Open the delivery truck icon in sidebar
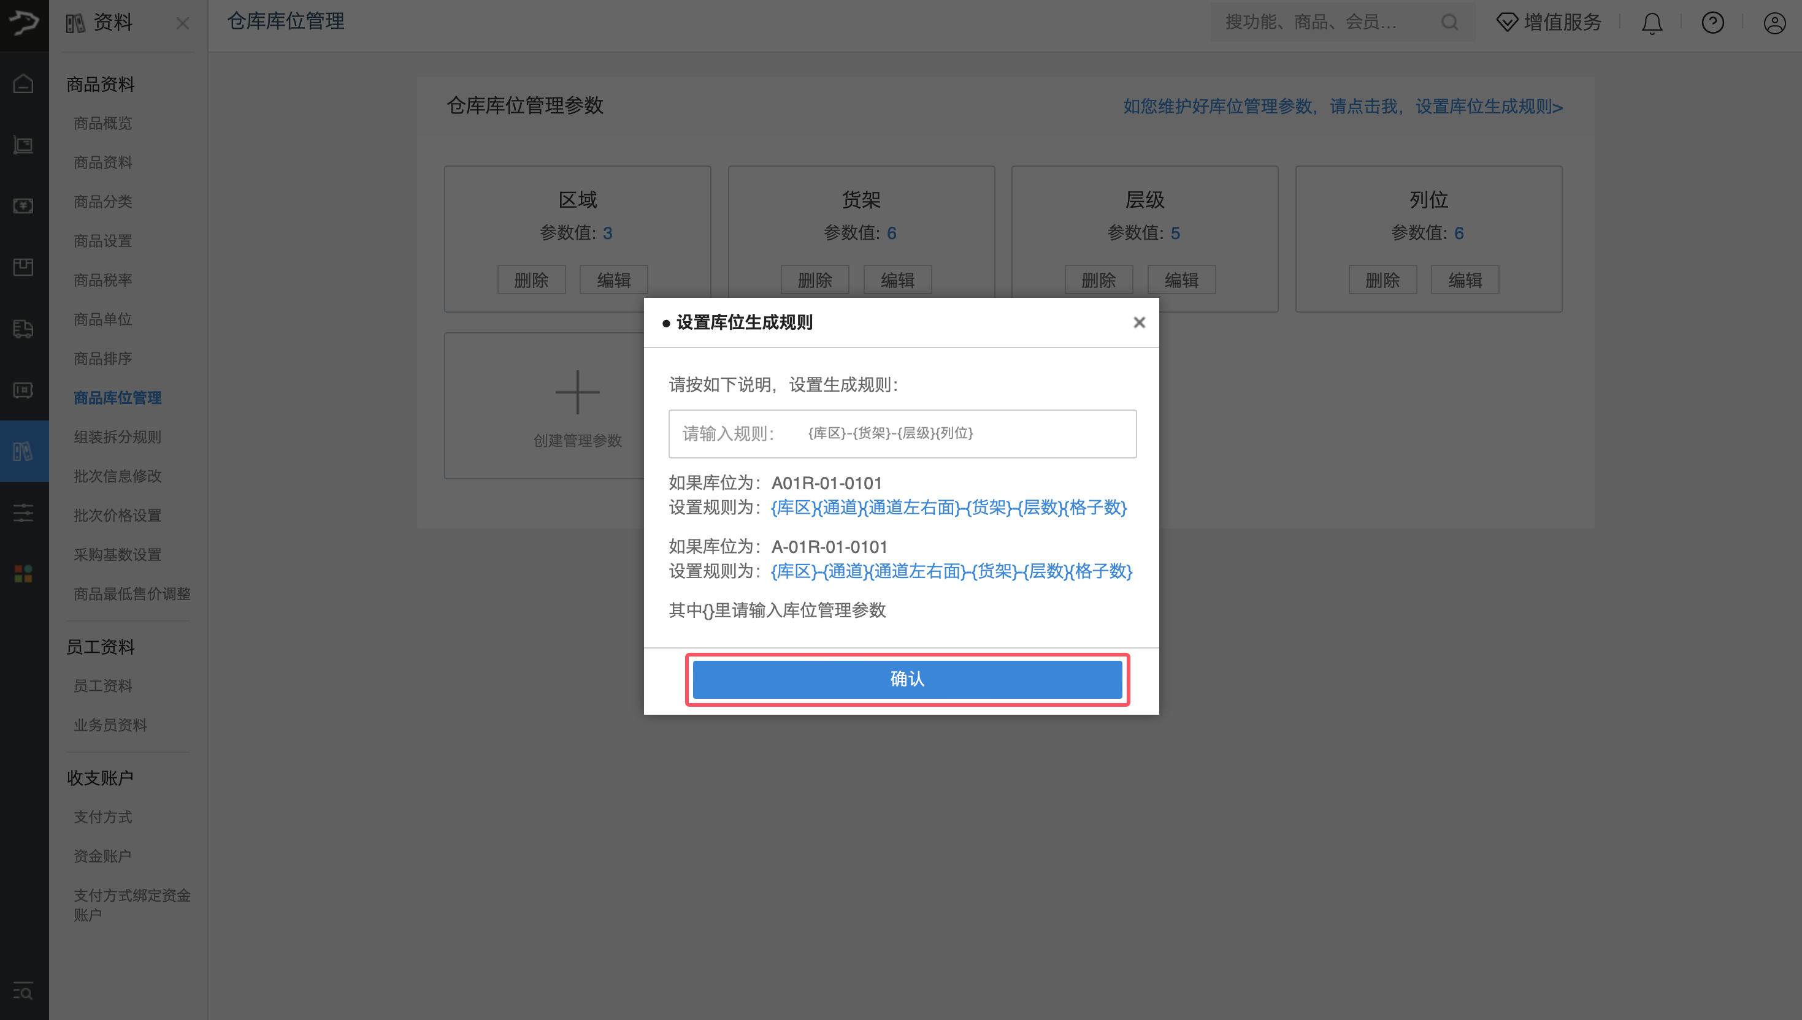 [x=23, y=329]
